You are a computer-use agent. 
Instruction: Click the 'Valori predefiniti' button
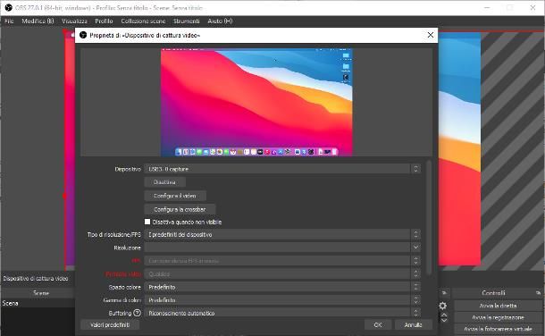click(110, 325)
